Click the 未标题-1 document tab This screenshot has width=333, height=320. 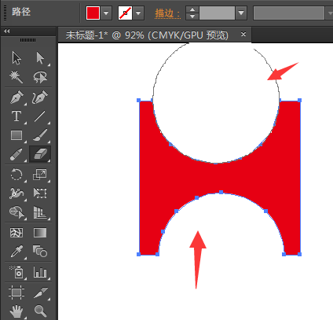(x=147, y=35)
